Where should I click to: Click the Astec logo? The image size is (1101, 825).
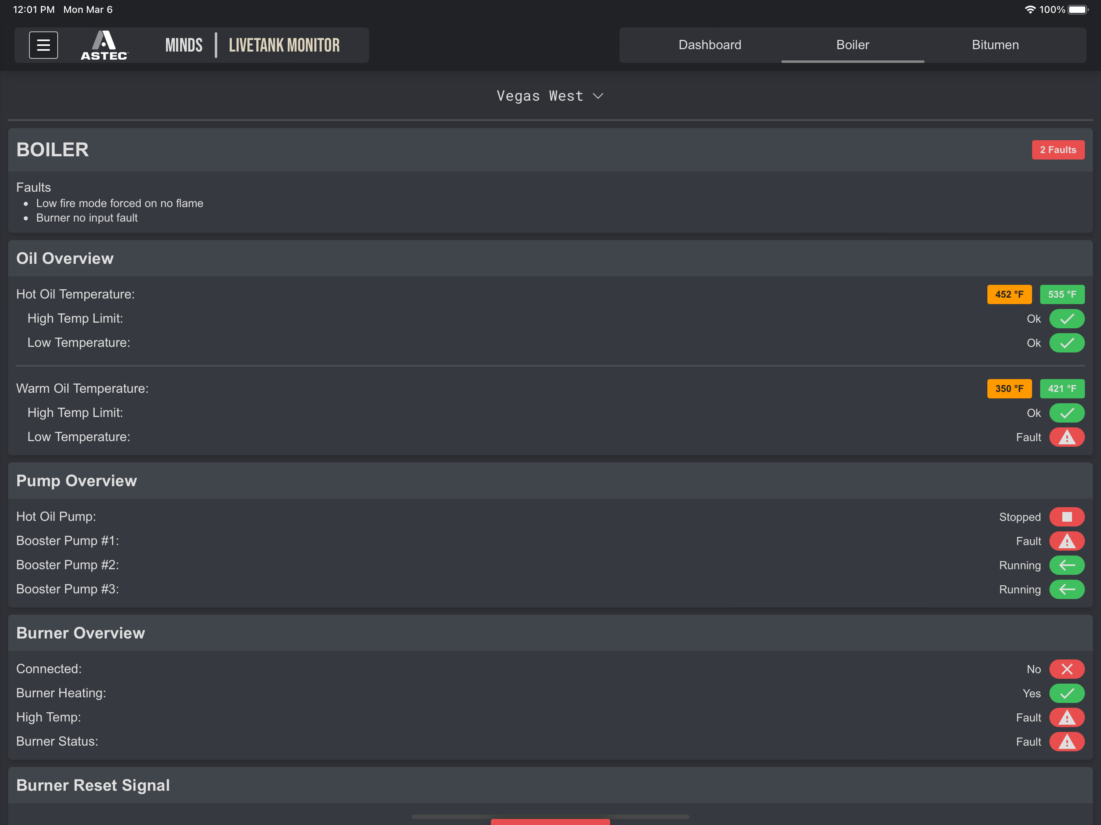point(104,45)
